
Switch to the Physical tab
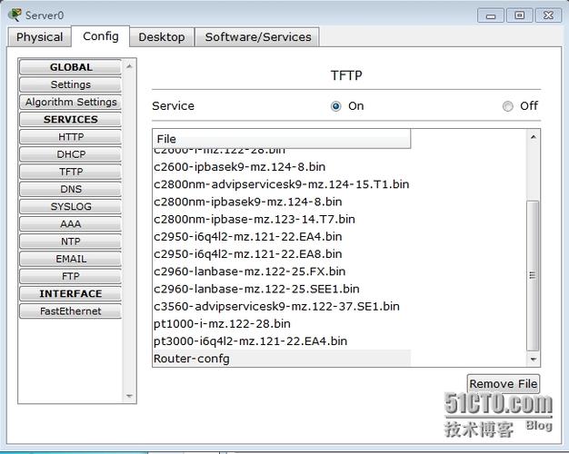39,37
